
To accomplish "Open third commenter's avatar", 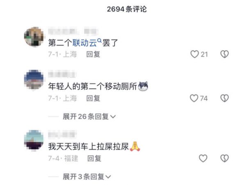I will point(34,140).
